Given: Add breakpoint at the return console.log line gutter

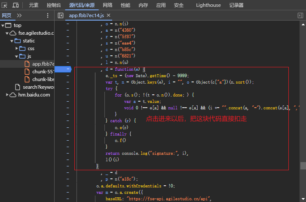Looking at the screenshot, I should click(68, 153).
